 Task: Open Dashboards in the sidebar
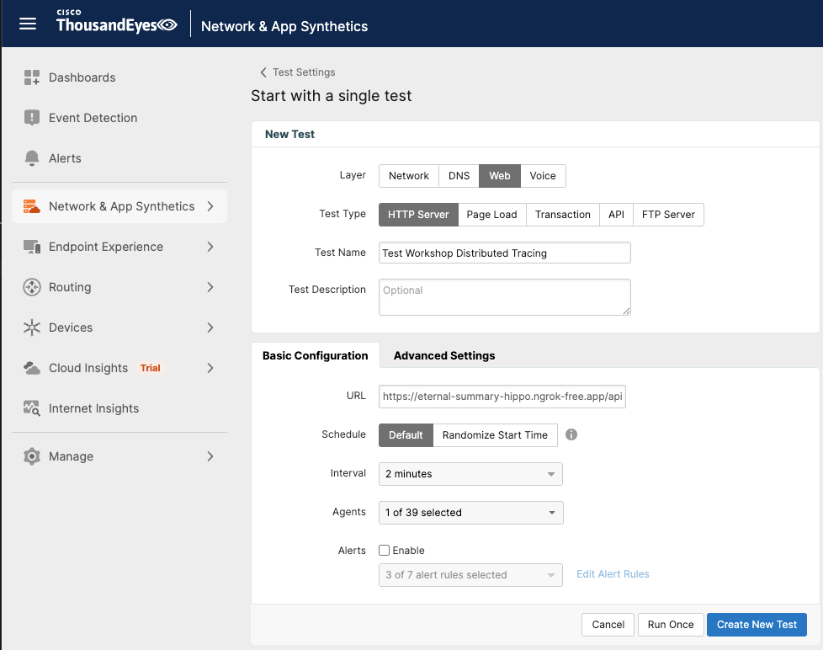point(82,77)
